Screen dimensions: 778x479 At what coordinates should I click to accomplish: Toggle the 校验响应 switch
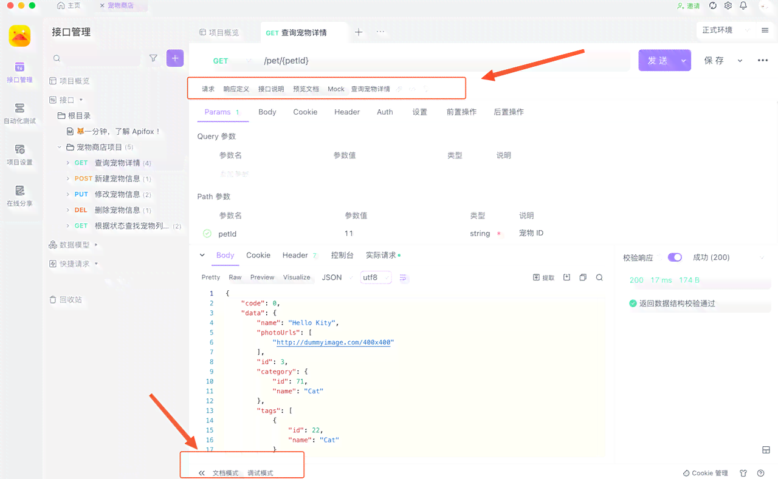click(675, 257)
